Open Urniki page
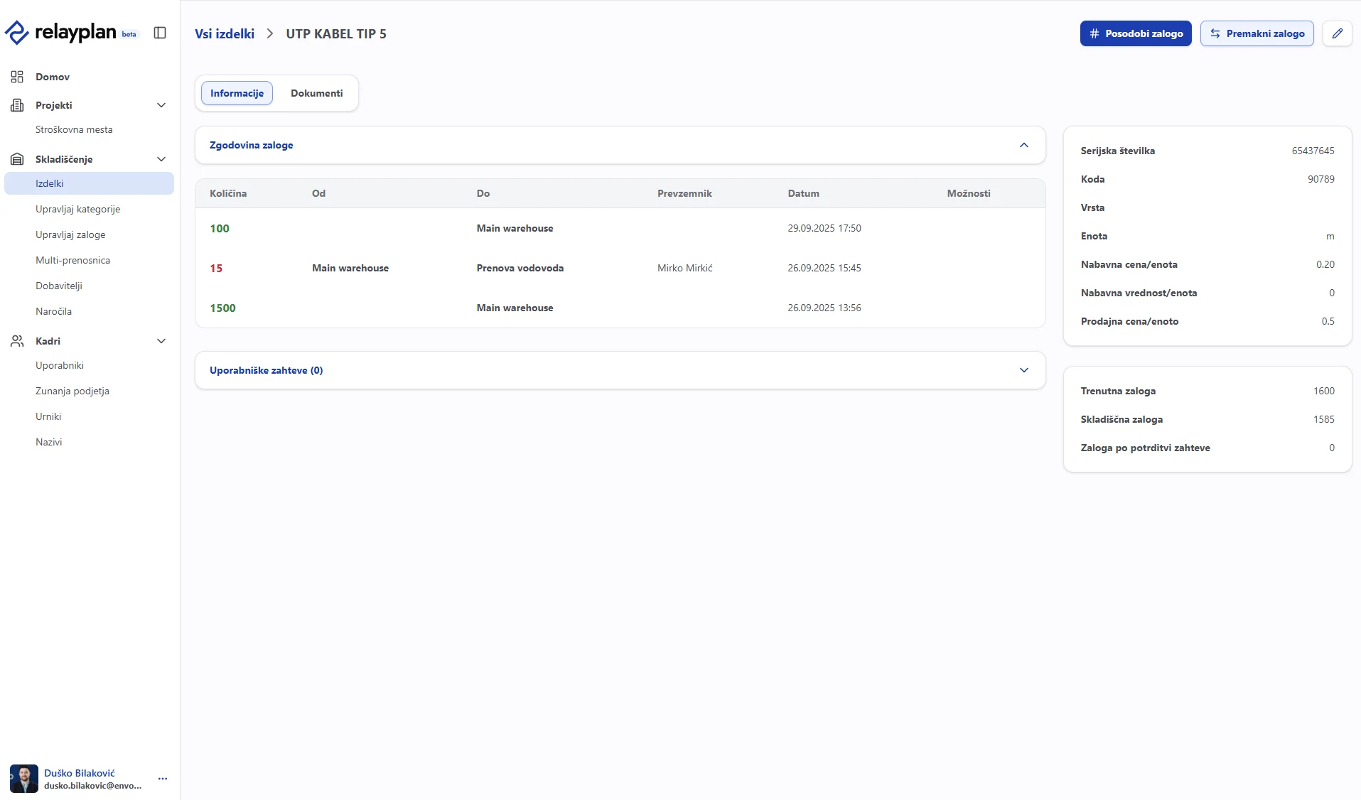 click(x=48, y=416)
